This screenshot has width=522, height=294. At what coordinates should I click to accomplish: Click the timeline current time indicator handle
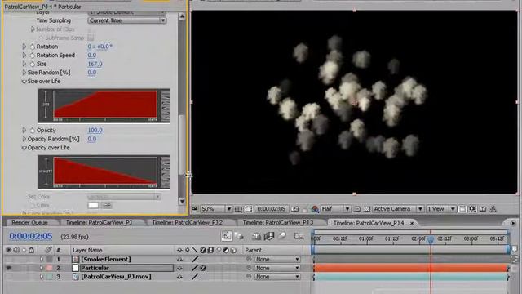tap(431, 239)
